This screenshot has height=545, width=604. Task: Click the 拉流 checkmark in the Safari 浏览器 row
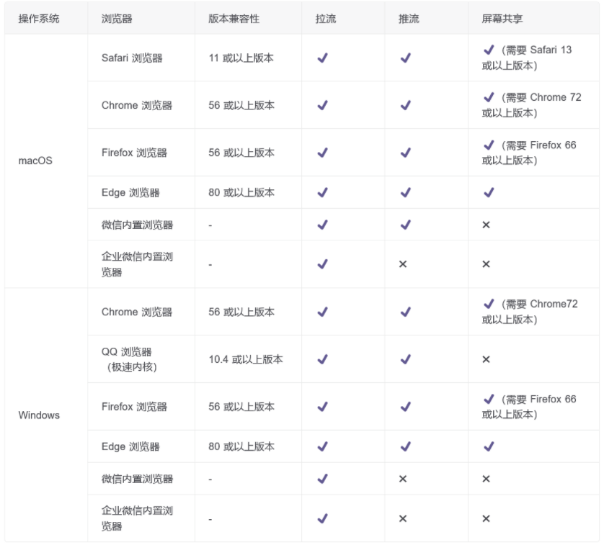click(x=322, y=58)
